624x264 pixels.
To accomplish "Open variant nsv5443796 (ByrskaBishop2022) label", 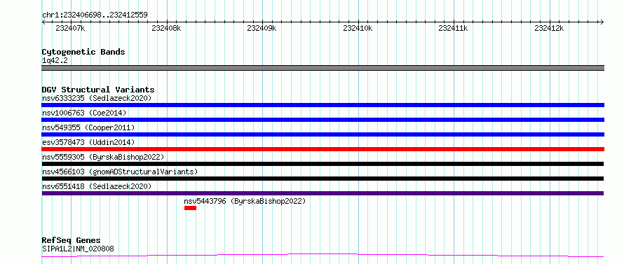I will coord(245,201).
